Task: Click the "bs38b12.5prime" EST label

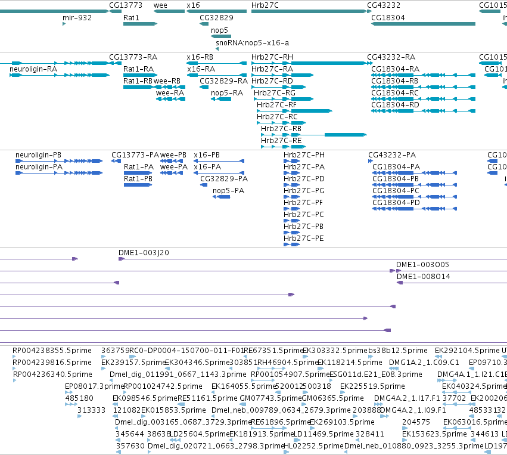Action: click(x=398, y=351)
